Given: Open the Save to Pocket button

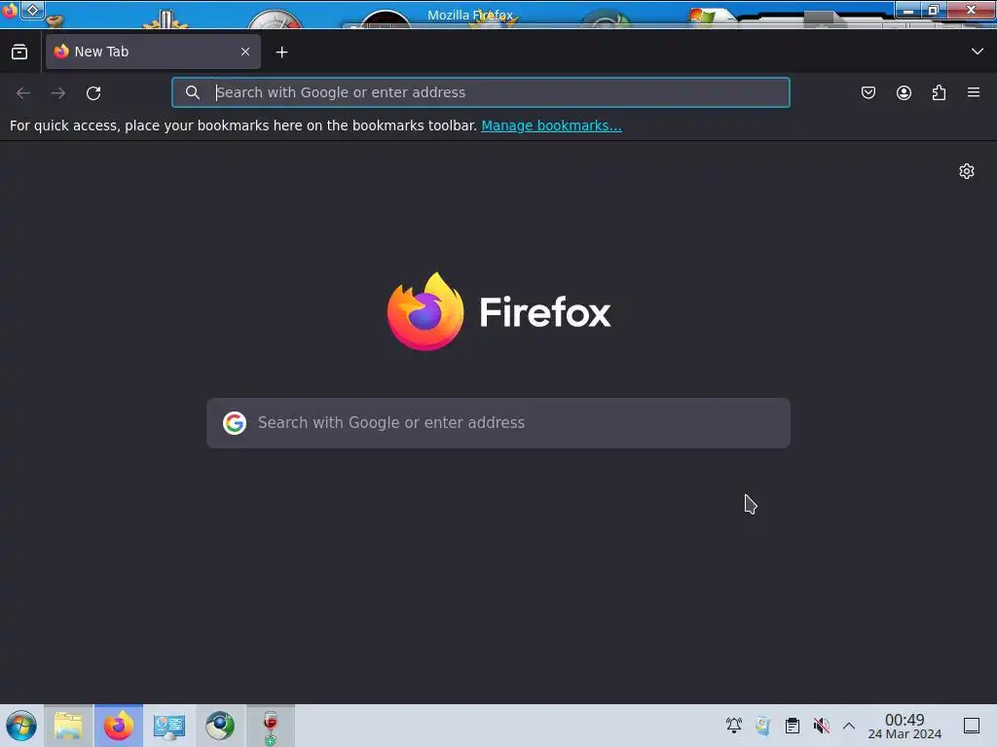Looking at the screenshot, I should point(868,92).
